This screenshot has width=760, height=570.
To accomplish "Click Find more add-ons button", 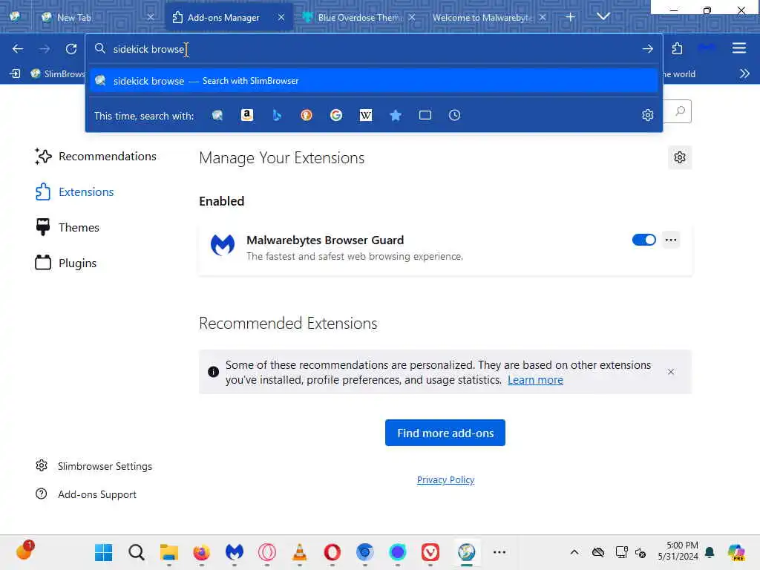I will click(445, 433).
